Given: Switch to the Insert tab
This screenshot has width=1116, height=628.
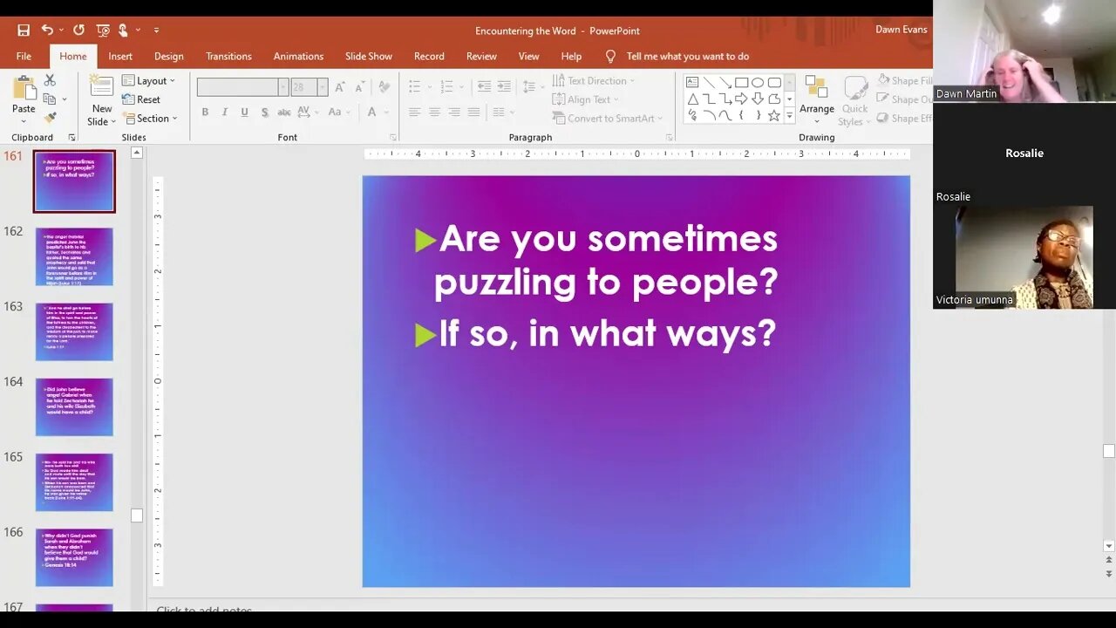Looking at the screenshot, I should [120, 56].
